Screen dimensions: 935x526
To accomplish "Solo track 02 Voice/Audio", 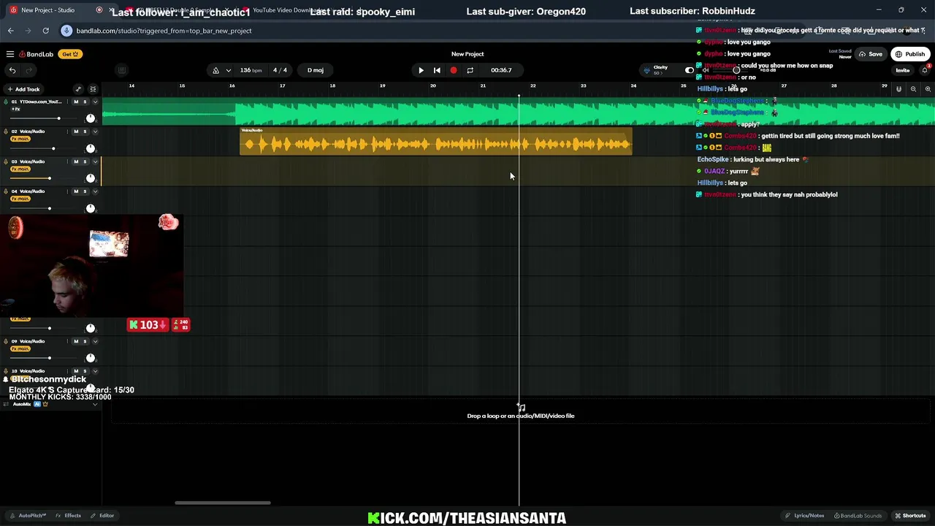I will pos(85,131).
